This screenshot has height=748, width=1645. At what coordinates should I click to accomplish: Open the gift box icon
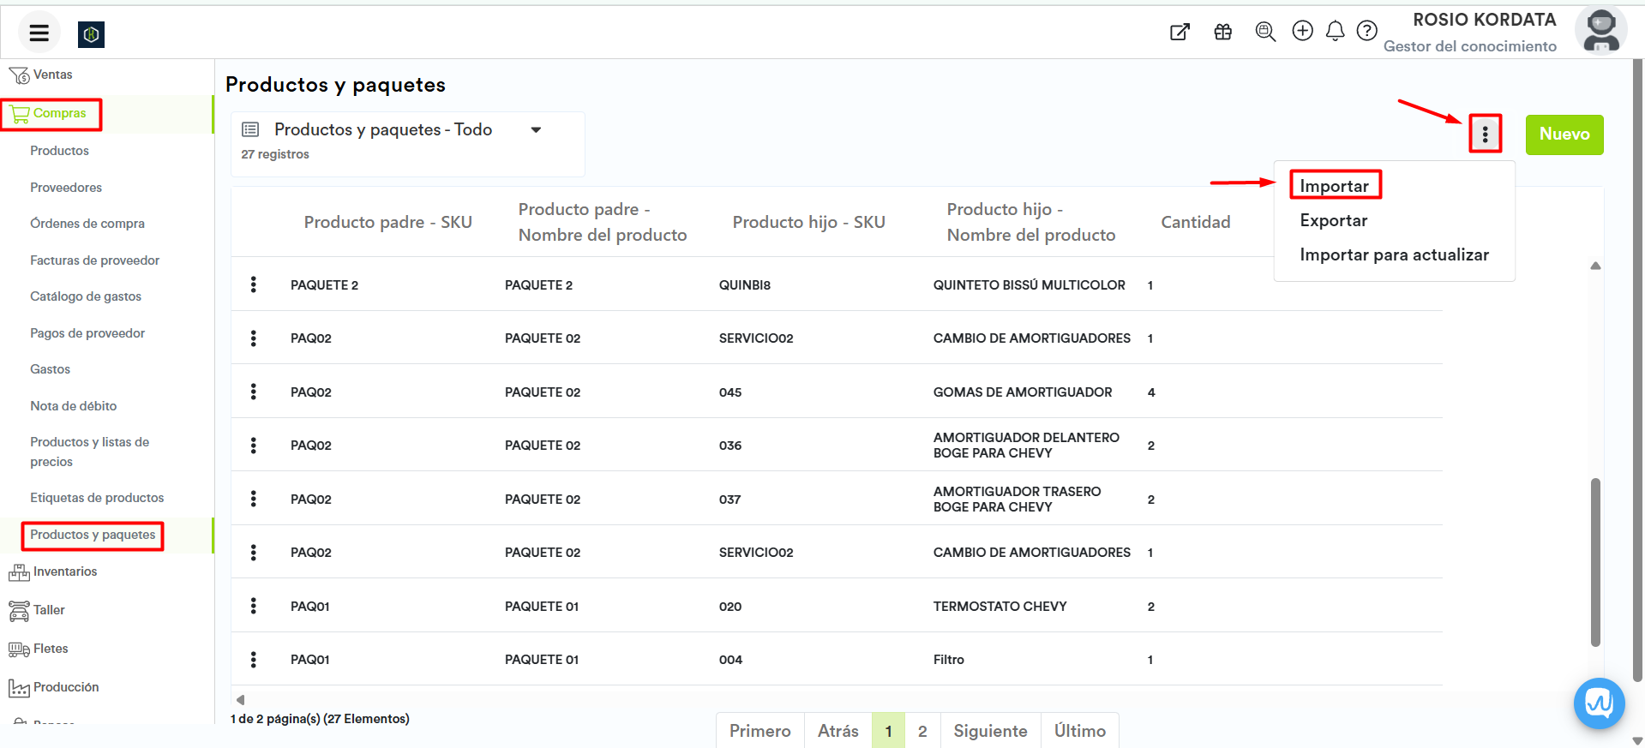(1222, 33)
